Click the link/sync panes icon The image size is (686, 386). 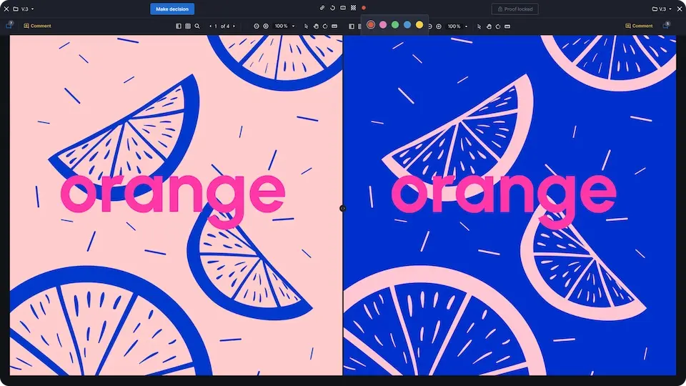[322, 8]
